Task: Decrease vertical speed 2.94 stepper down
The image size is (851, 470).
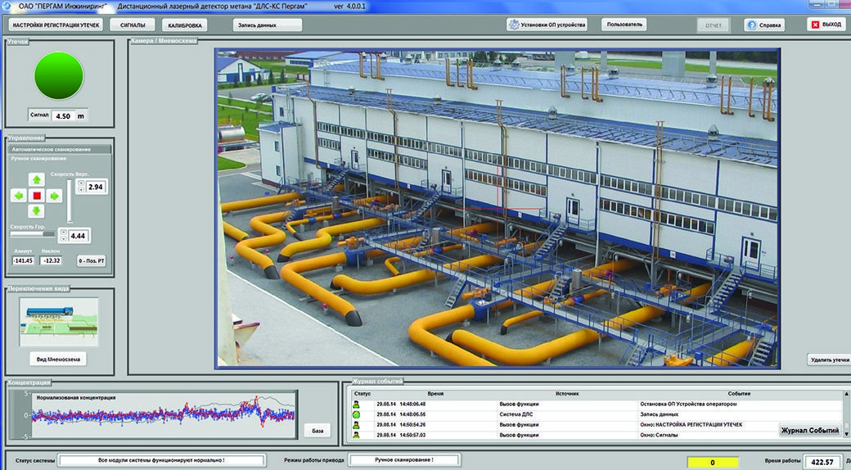Action: (x=81, y=190)
